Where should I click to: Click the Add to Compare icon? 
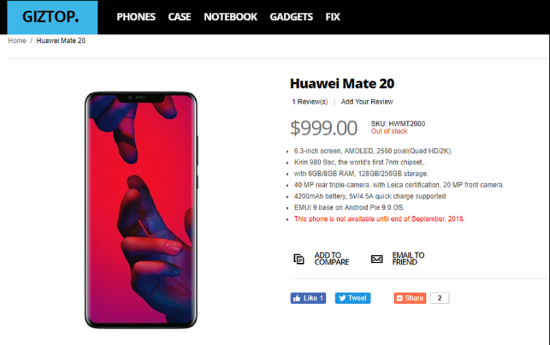[299, 259]
